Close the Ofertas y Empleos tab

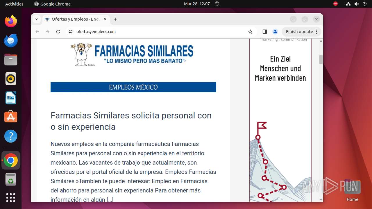(105, 19)
